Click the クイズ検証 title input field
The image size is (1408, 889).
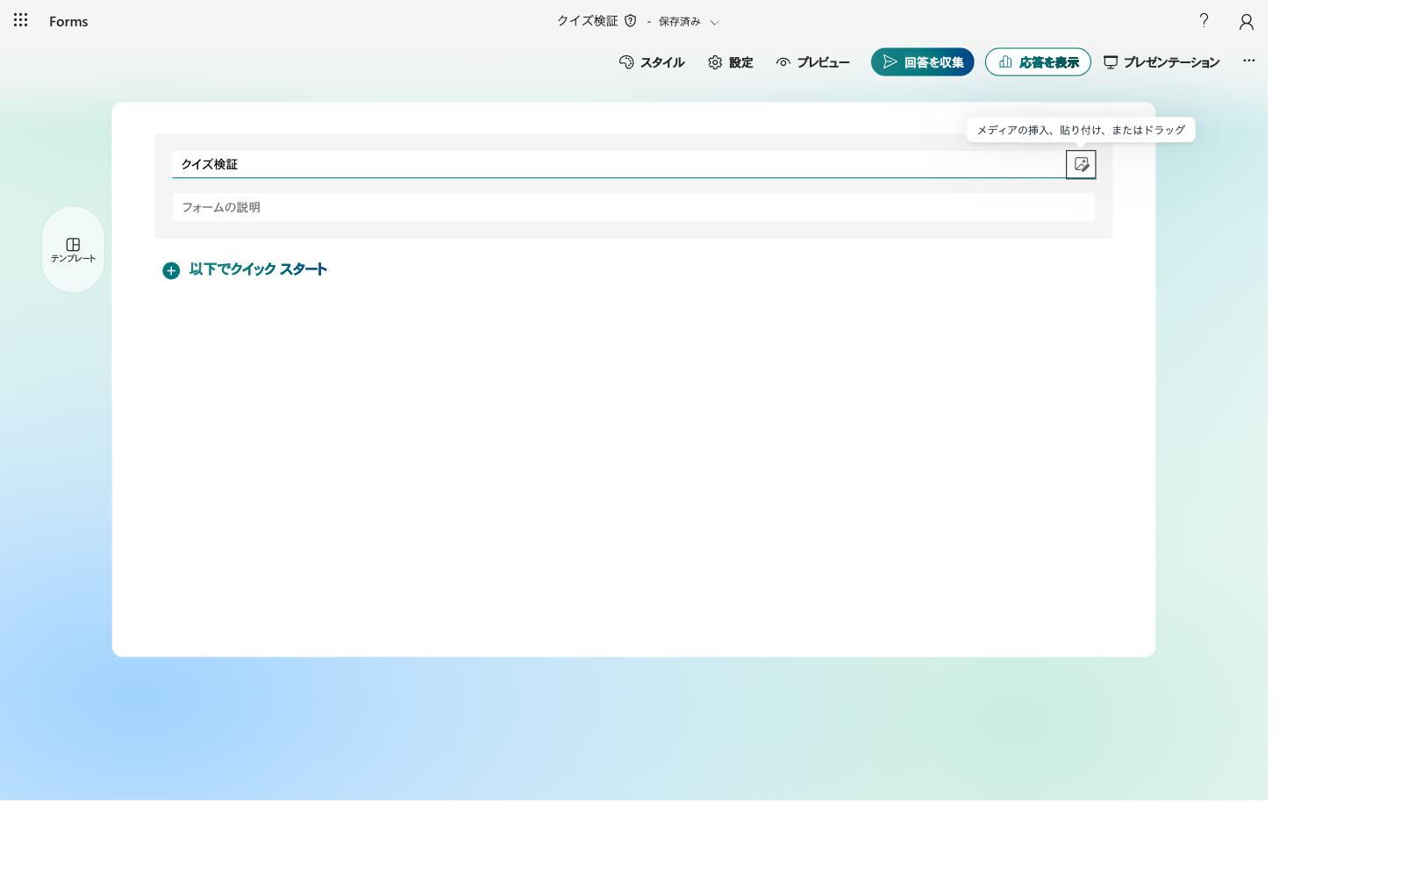[618, 164]
